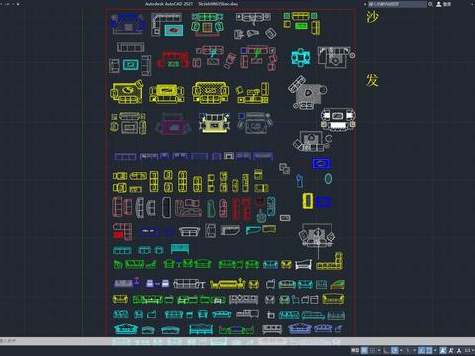The image size is (475, 356).
Task: Toggle polar tracking in status bar
Action: pyautogui.click(x=395, y=350)
